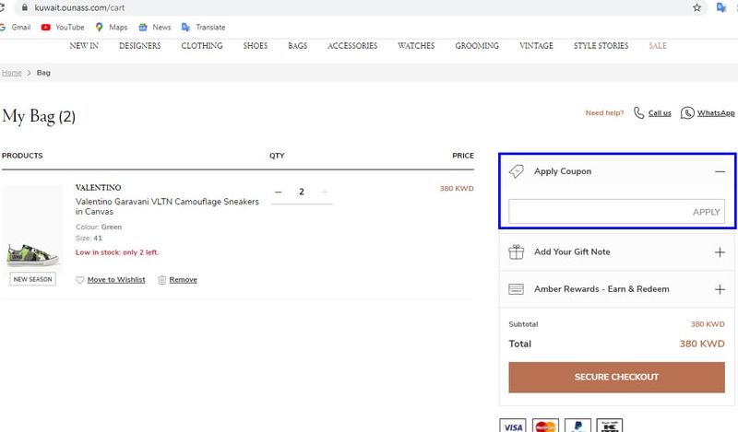
Task: Click the WhatsApp logo icon
Action: point(687,112)
